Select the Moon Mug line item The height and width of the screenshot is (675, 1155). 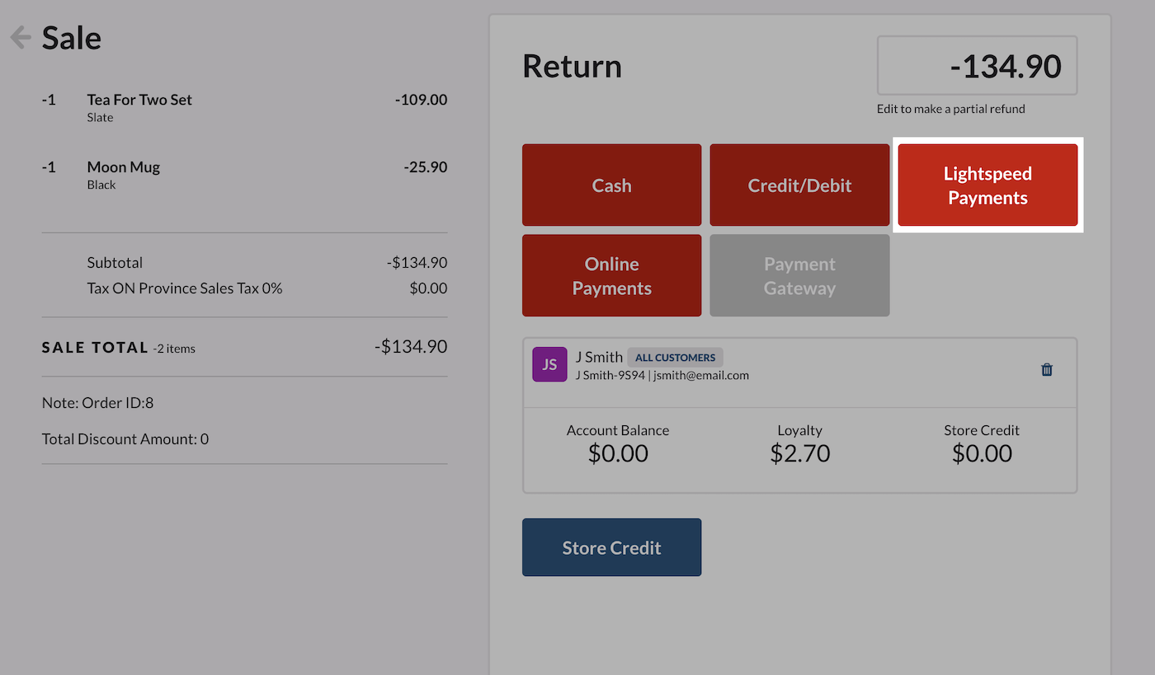[124, 167]
